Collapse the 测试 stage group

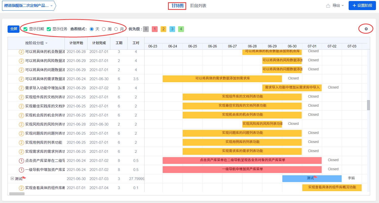[x=12, y=179]
